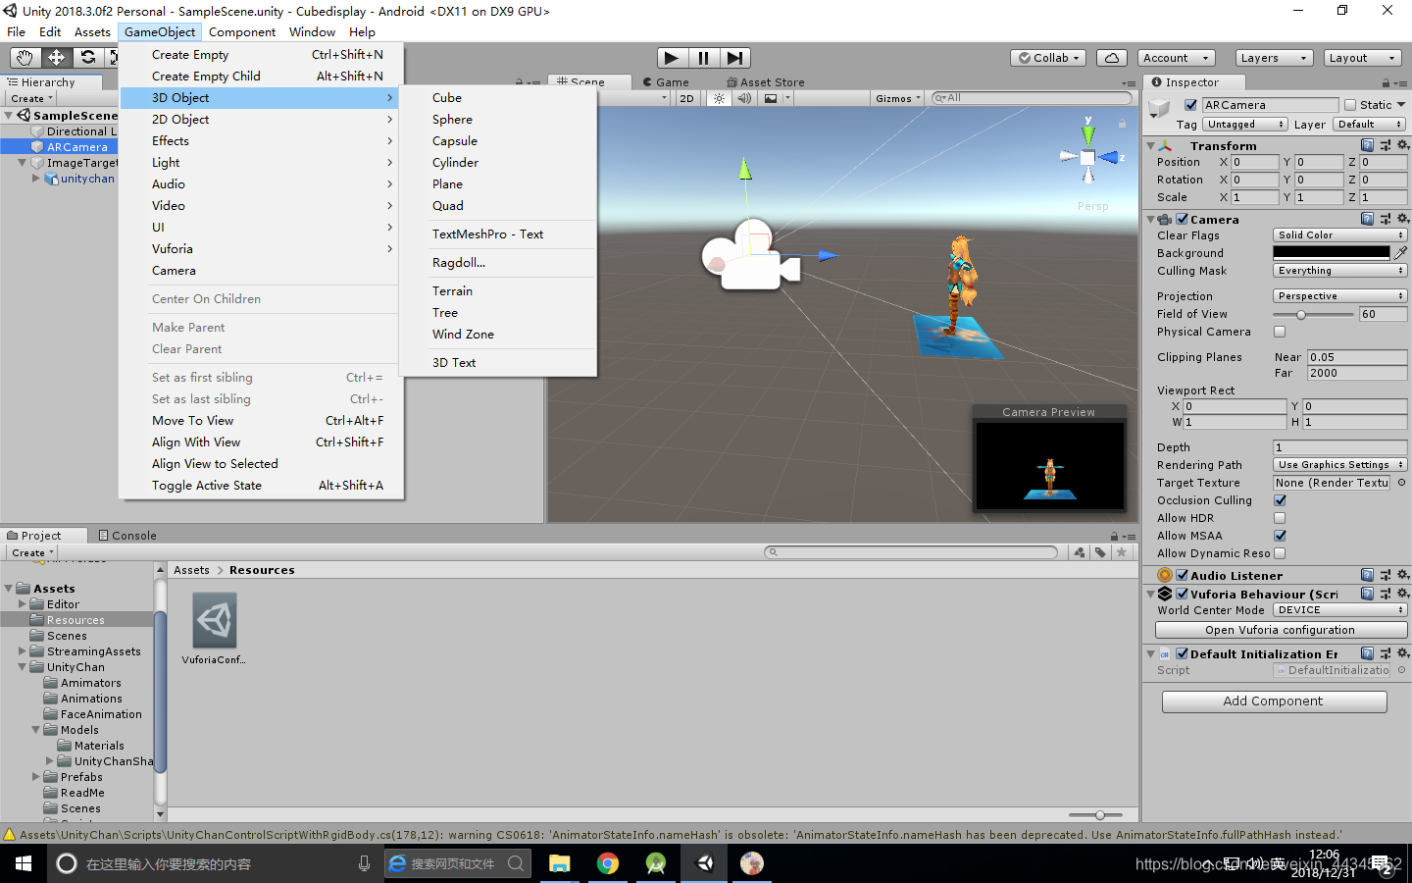Click Open Vuforia configuration button
The image size is (1412, 883).
pos(1281,630)
